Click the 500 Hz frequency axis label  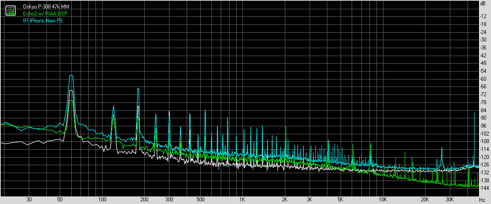click(200, 200)
